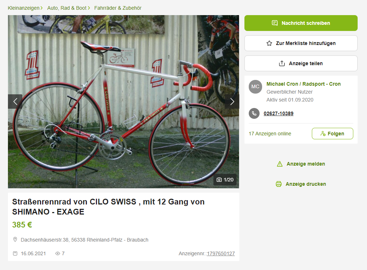The height and width of the screenshot is (270, 367).
Task: Click the share icon in Anzeige teilen
Action: coord(282,63)
